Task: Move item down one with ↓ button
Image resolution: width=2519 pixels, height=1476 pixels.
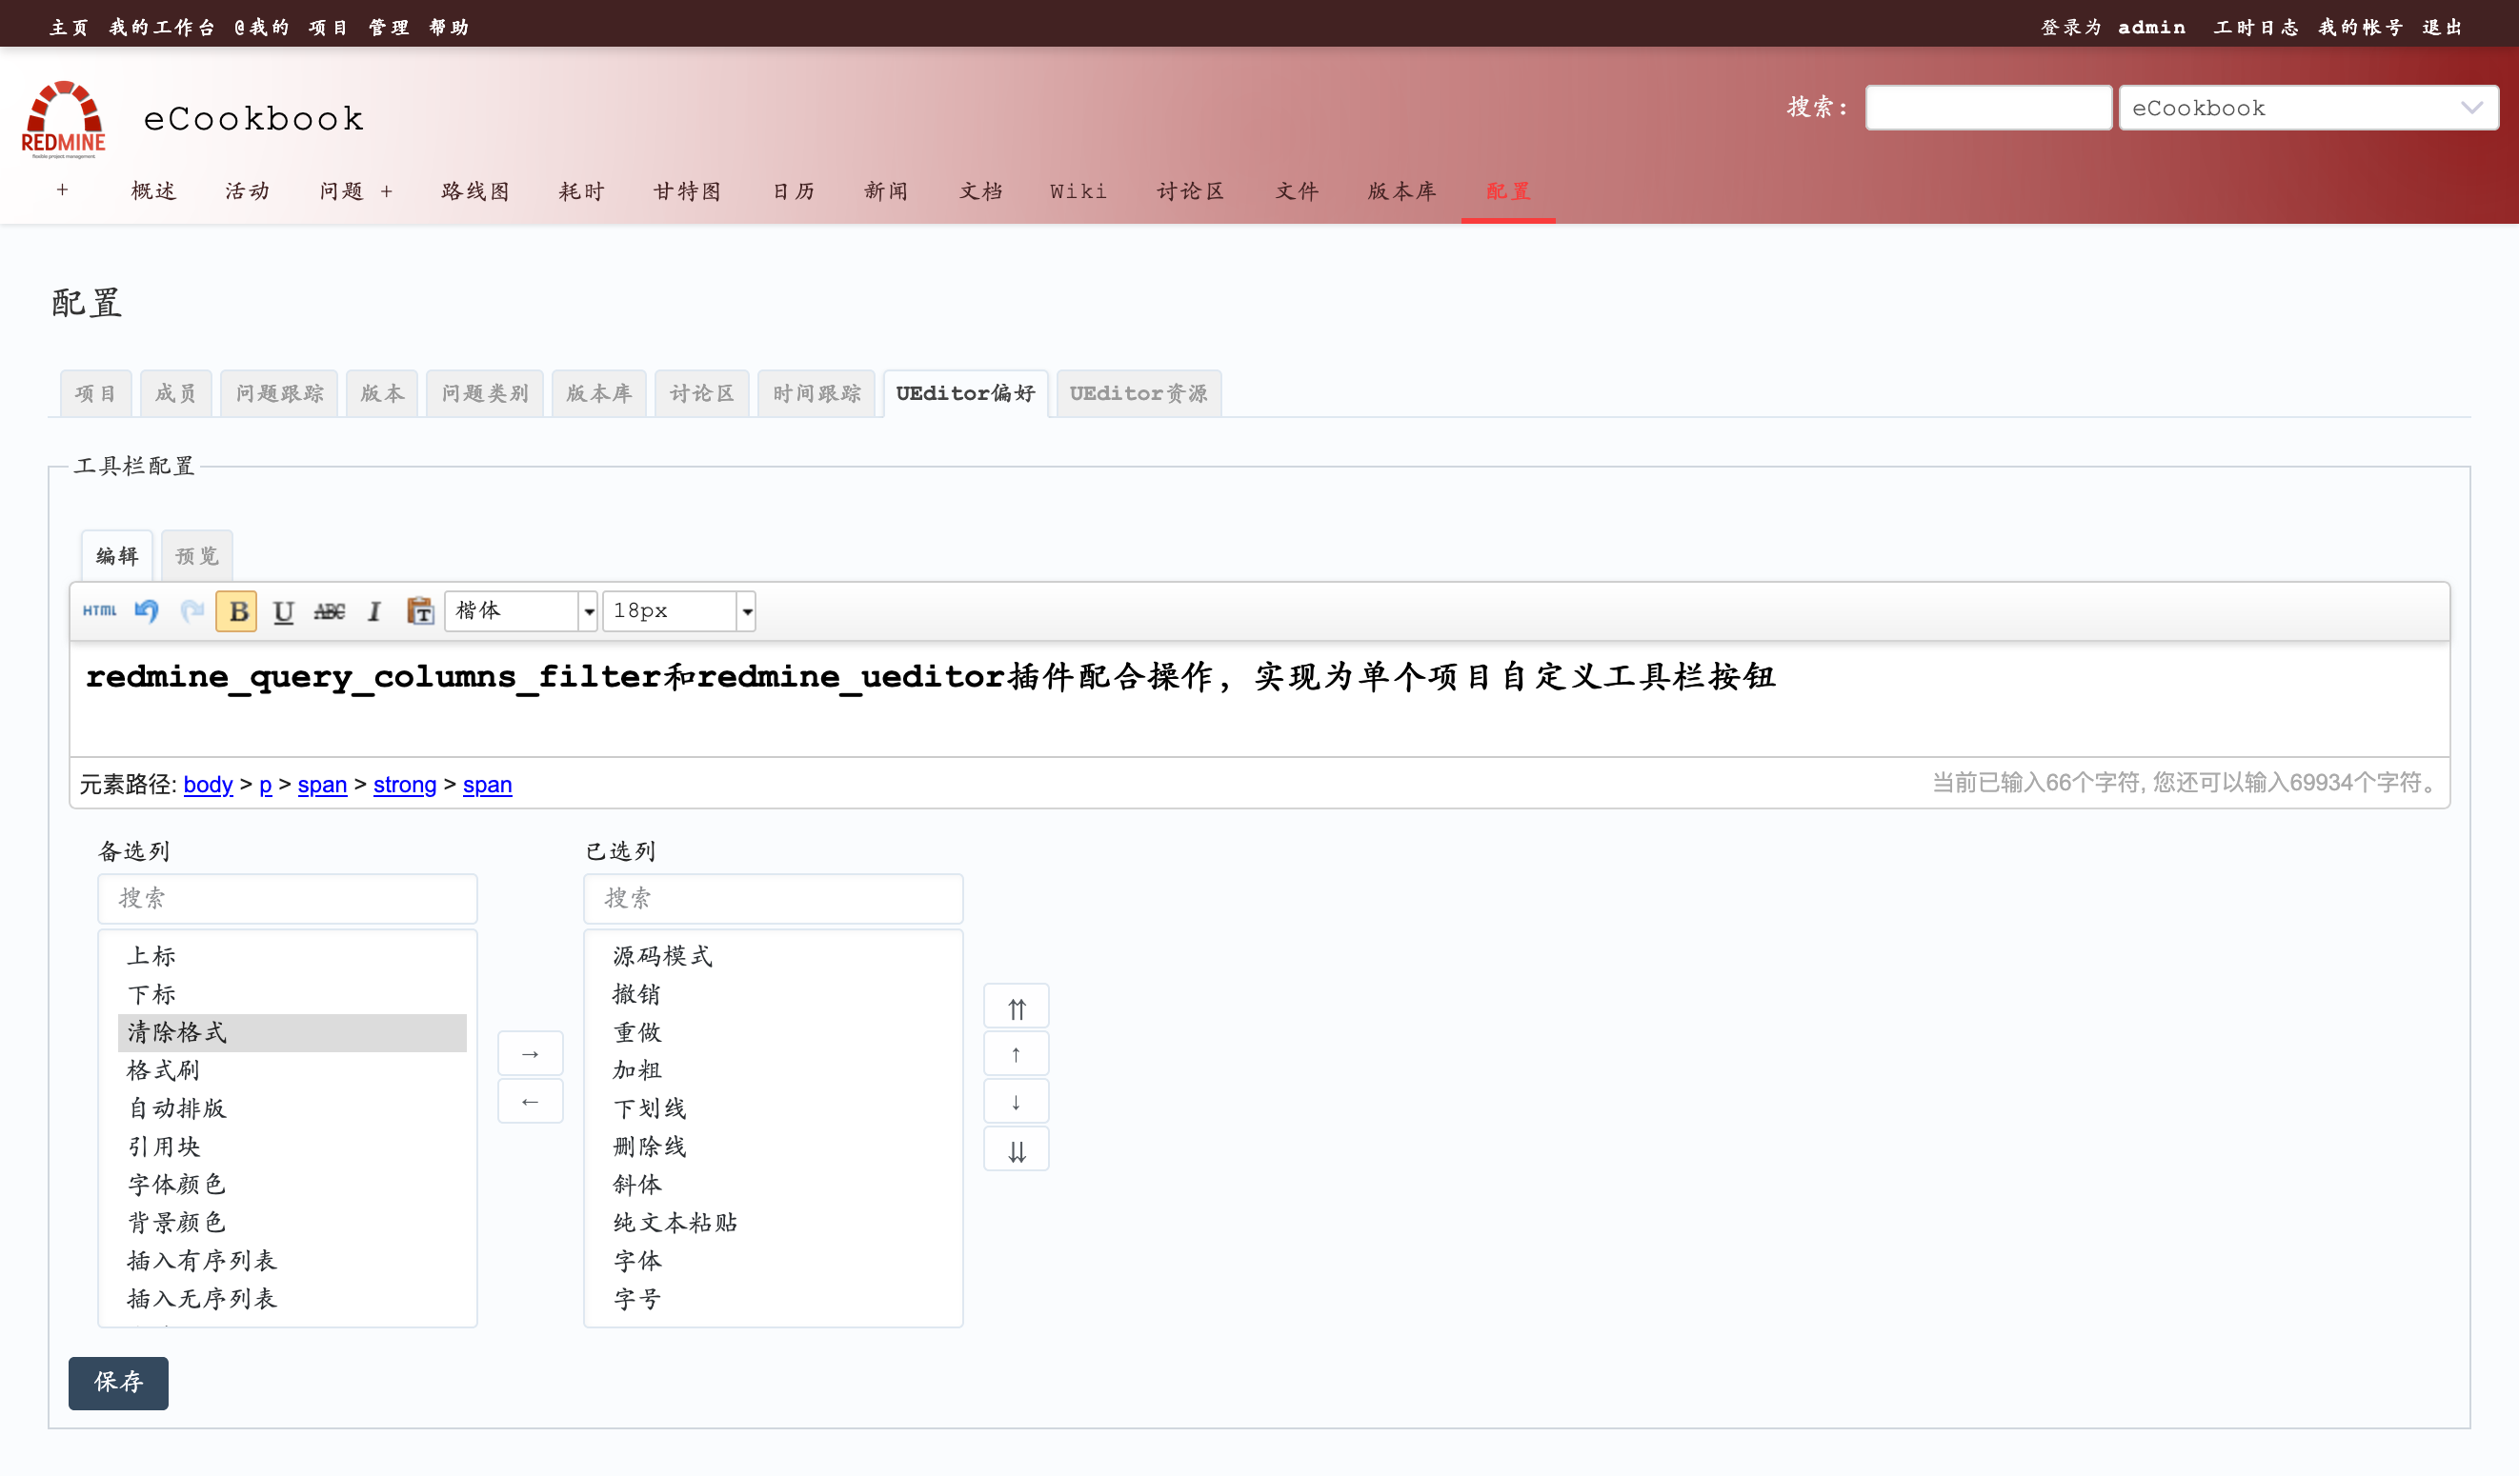Action: pyautogui.click(x=1016, y=1101)
